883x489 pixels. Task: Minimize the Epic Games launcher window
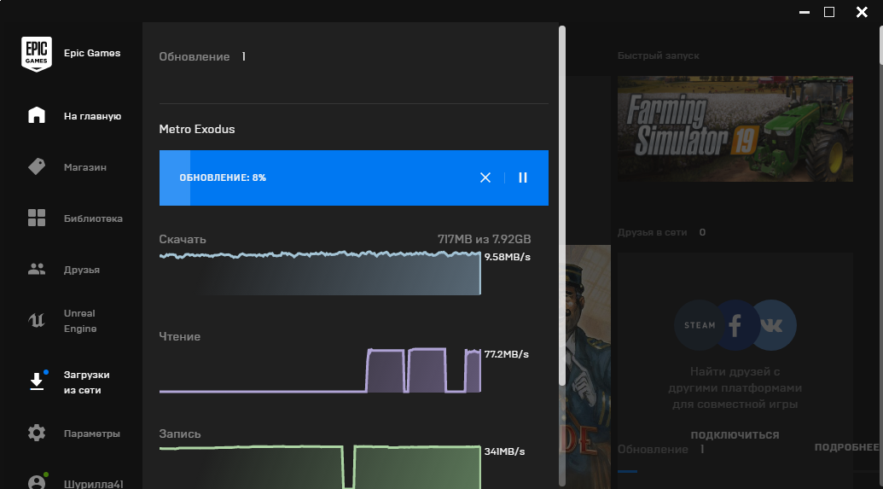click(x=805, y=12)
